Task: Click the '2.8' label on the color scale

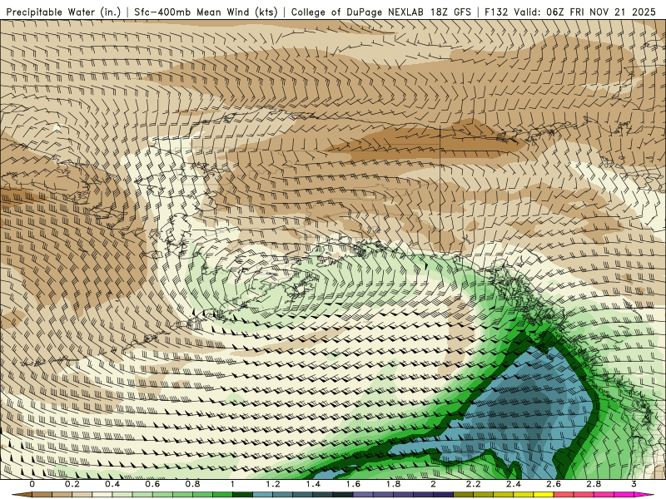Action: click(594, 484)
